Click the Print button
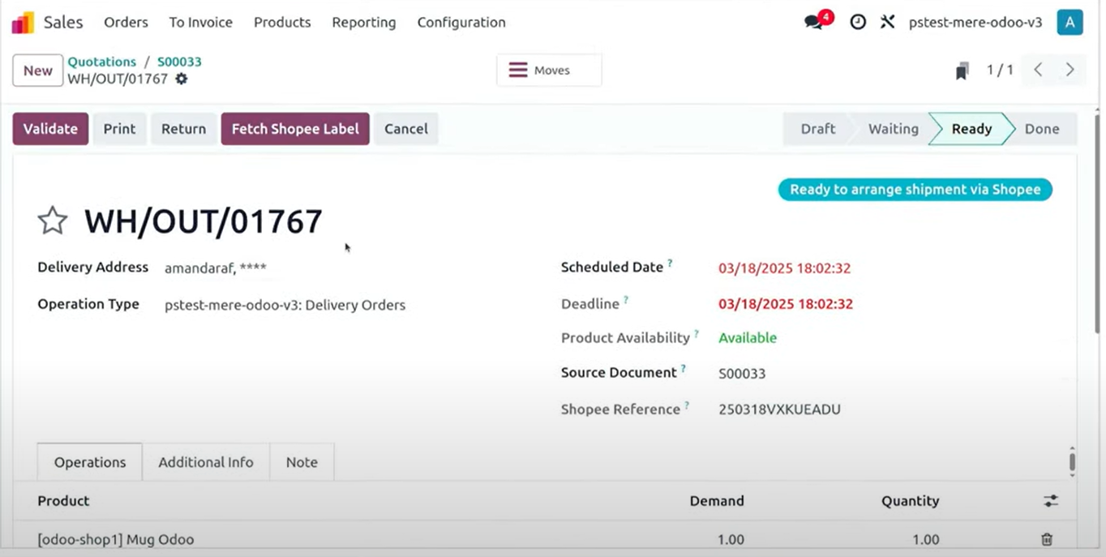The image size is (1106, 557). pos(119,129)
